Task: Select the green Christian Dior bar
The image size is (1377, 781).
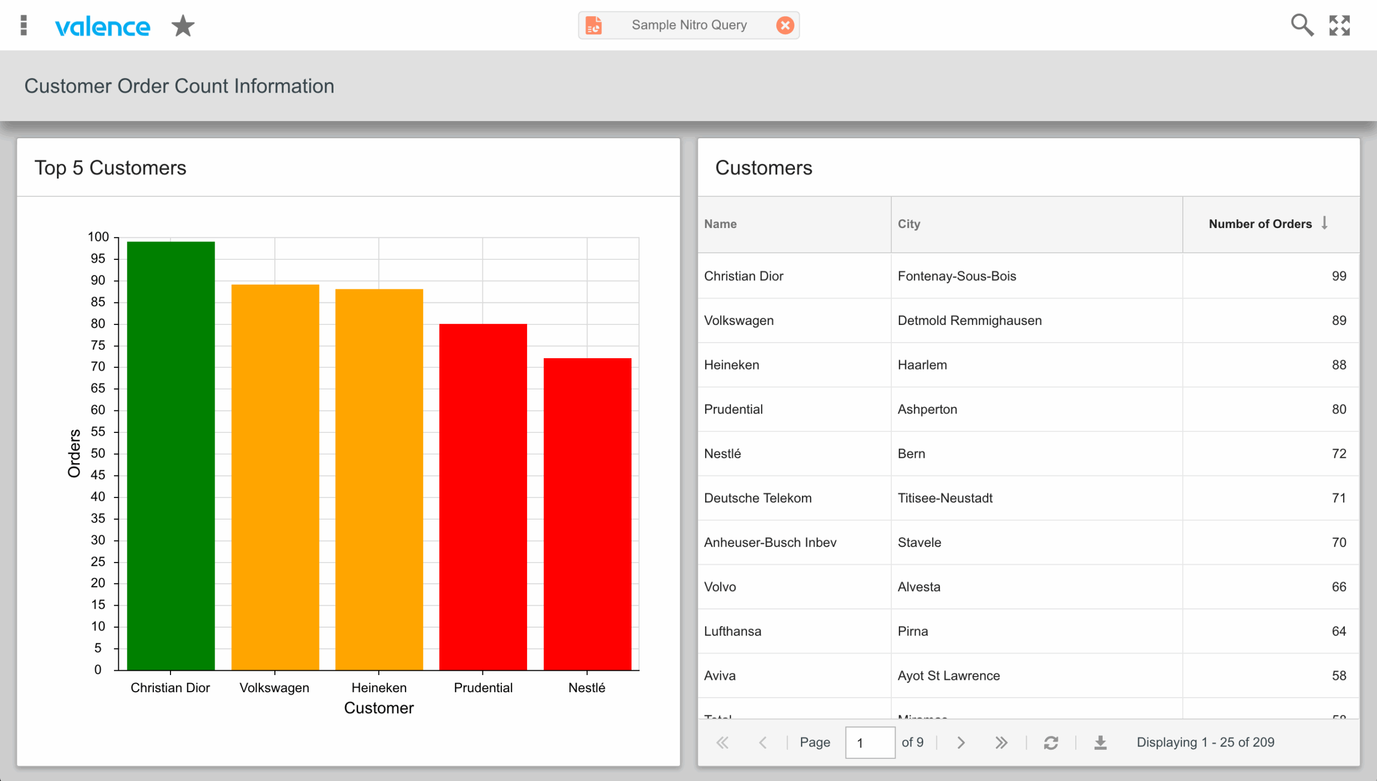Action: 171,456
